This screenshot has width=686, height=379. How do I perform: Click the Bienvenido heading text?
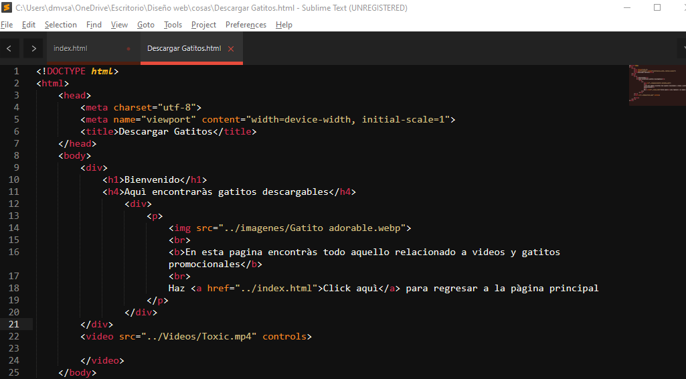152,180
